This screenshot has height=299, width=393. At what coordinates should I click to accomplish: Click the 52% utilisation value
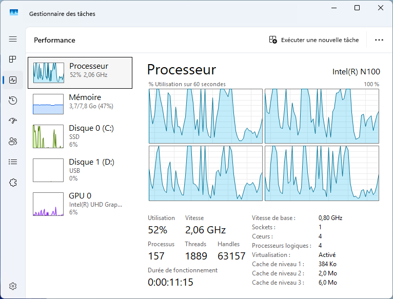(x=158, y=230)
